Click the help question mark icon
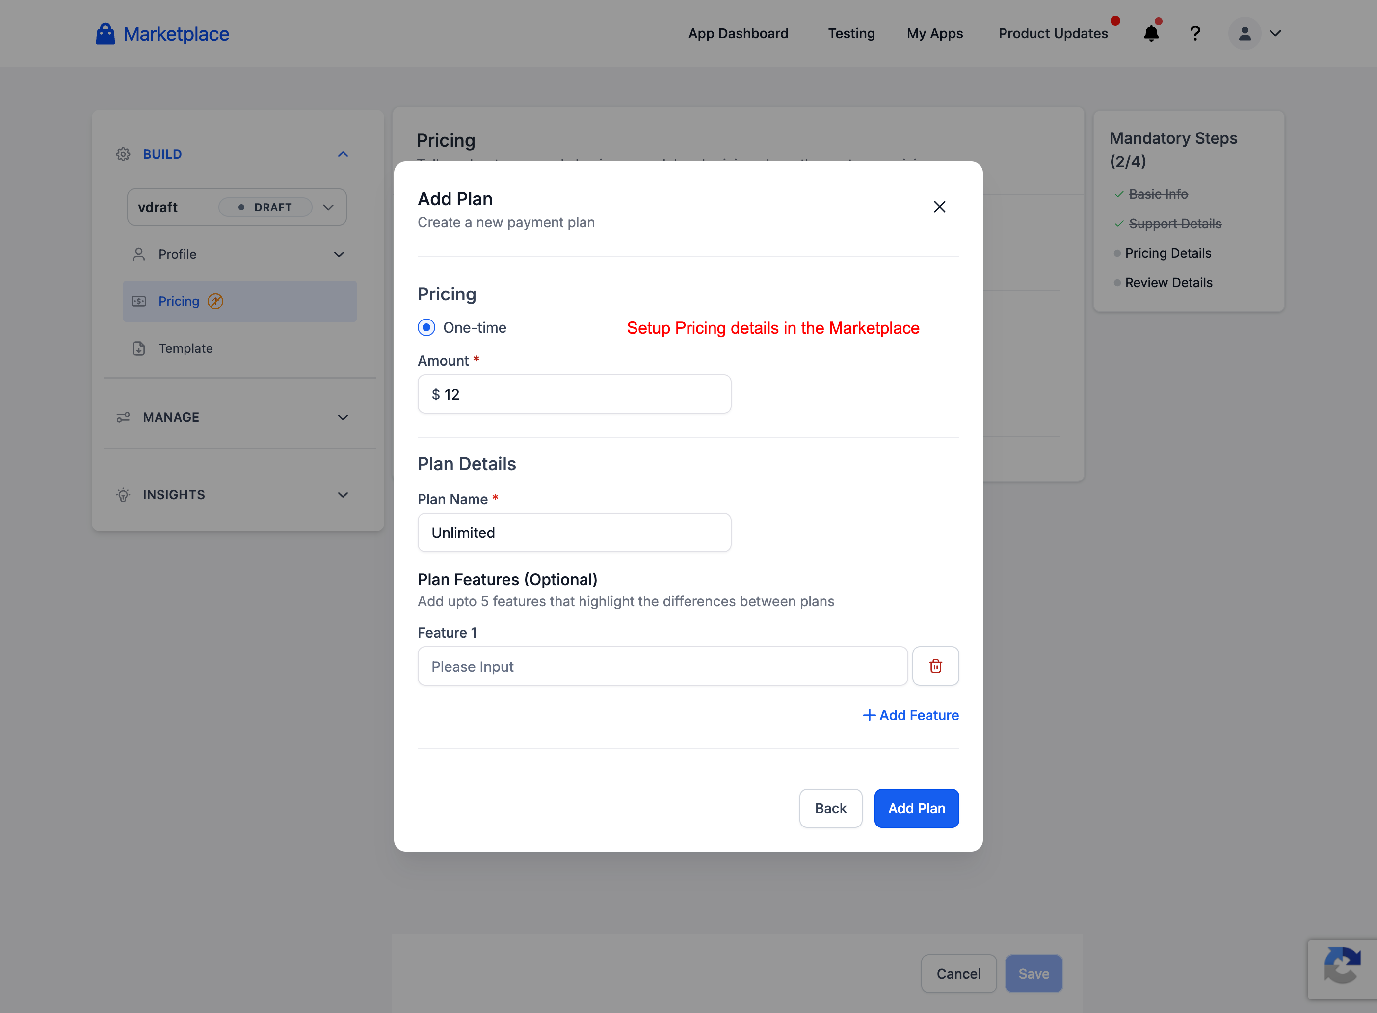Image resolution: width=1377 pixels, height=1013 pixels. [x=1194, y=34]
